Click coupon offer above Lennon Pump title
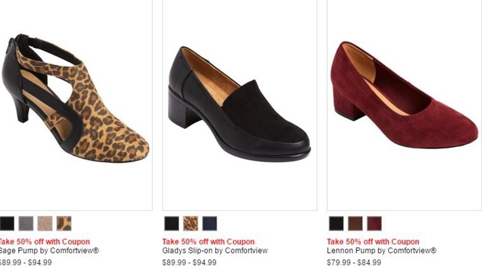The image size is (482, 269). (373, 242)
